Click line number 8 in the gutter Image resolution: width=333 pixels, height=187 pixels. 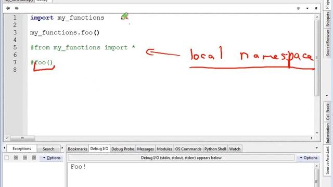click(x=15, y=70)
